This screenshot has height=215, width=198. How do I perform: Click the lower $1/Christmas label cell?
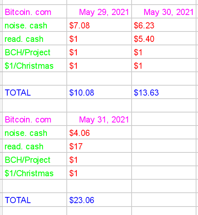(x=35, y=173)
